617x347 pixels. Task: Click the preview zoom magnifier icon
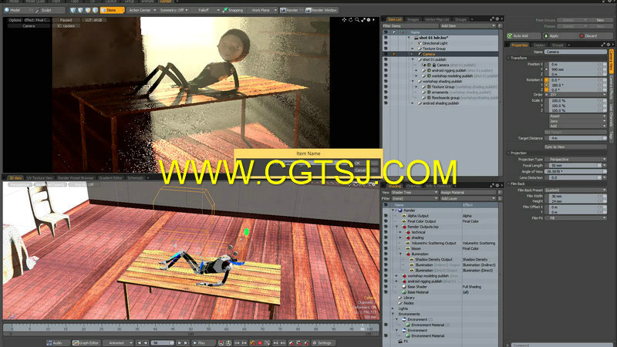pyautogui.click(x=357, y=20)
